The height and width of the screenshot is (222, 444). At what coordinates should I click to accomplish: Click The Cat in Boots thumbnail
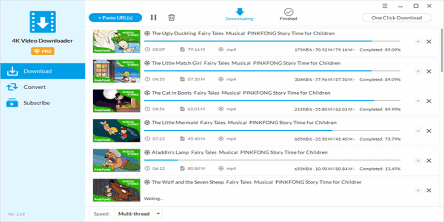(116, 101)
